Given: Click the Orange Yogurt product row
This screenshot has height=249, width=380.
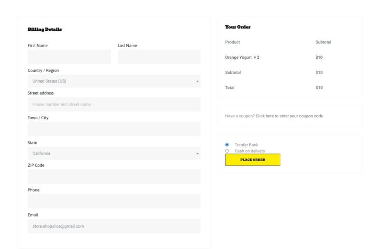Looking at the screenshot, I should [x=242, y=57].
